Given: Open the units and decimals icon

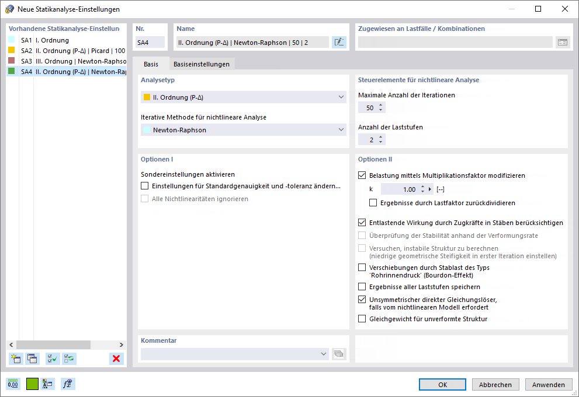Looking at the screenshot, I should click(13, 384).
